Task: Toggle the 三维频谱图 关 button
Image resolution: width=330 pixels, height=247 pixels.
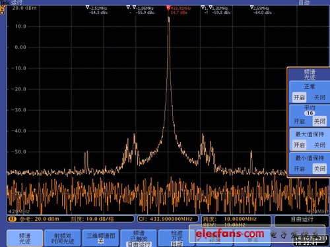Action: point(101,238)
